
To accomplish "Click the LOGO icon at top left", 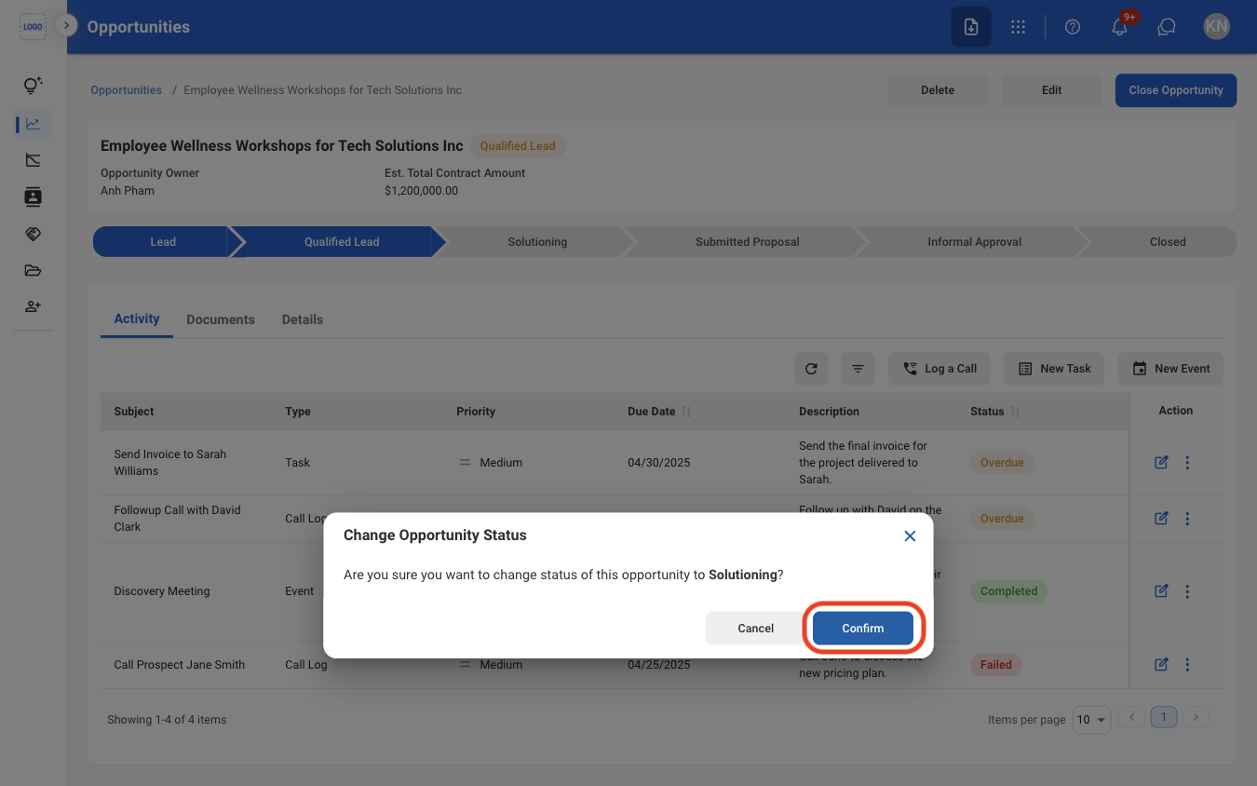I will coord(33,27).
